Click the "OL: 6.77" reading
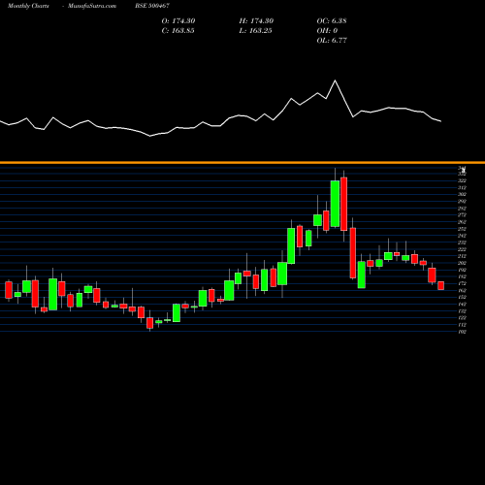 click(332, 41)
